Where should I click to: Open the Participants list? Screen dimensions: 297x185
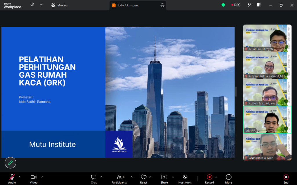(119, 179)
